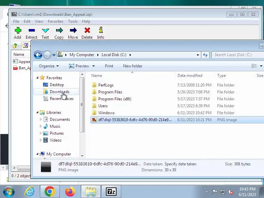Launch Firefox from taskbar
The height and width of the screenshot is (198, 264).
tap(70, 192)
